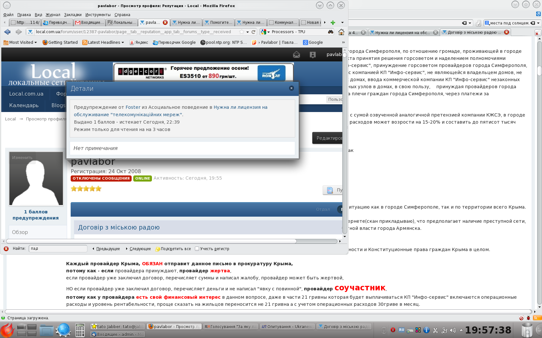Close the Договір з міською радою tab
This screenshot has height=338, width=542.
pos(507,32)
